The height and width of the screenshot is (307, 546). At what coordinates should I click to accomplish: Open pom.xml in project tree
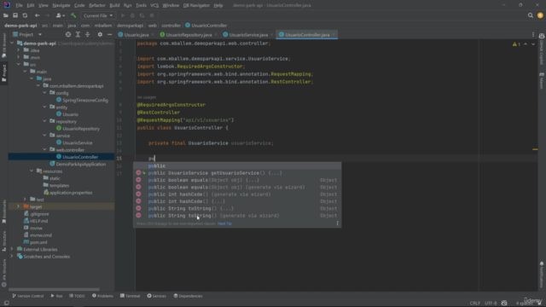[38, 242]
